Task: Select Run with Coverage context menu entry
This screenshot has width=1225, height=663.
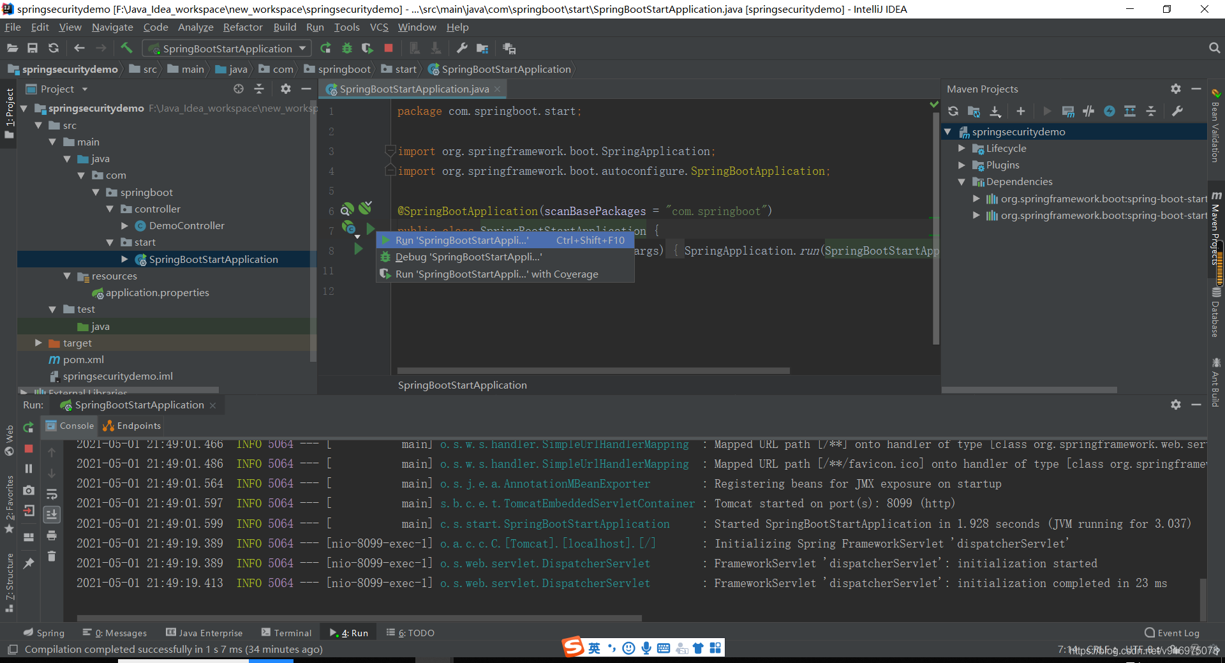Action: pos(505,274)
